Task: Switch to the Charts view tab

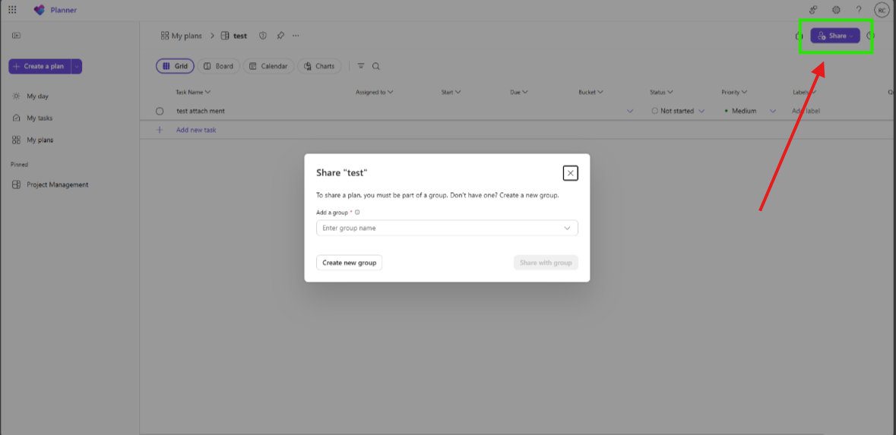Action: click(x=319, y=66)
